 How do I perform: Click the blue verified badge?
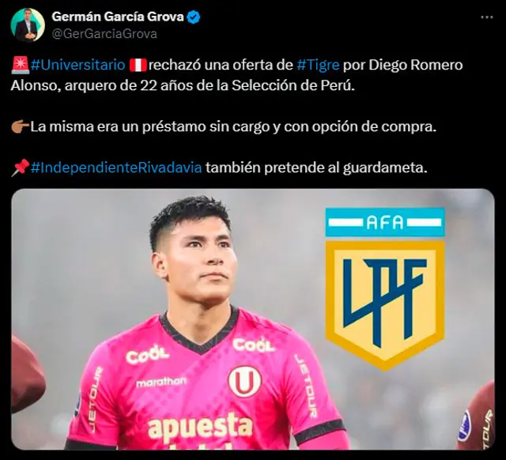click(194, 17)
